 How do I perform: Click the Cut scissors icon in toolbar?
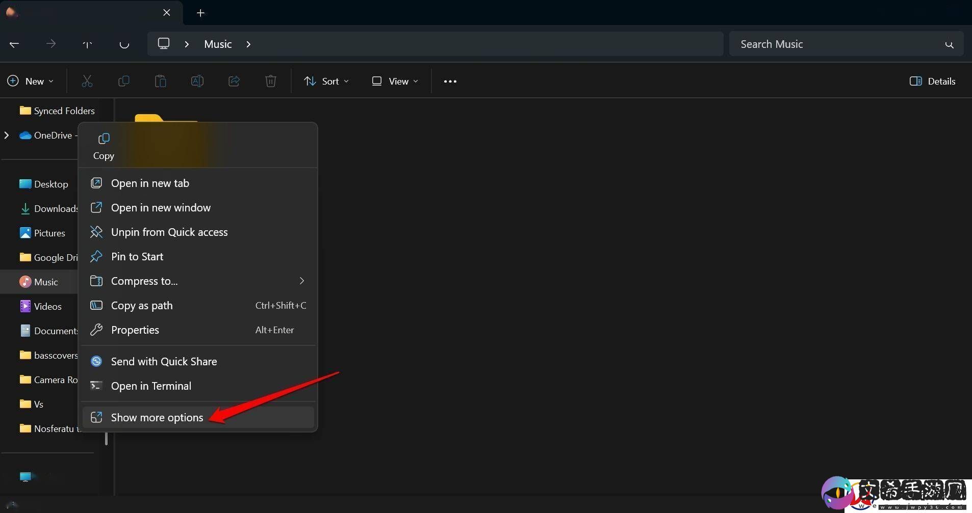click(87, 81)
